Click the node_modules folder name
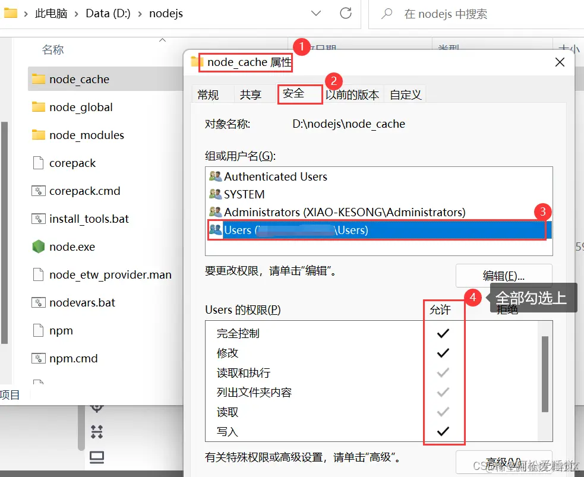 tap(87, 135)
